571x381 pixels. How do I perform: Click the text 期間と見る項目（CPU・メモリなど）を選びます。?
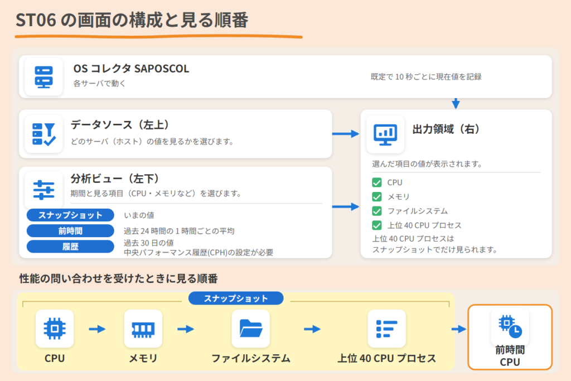pos(156,194)
